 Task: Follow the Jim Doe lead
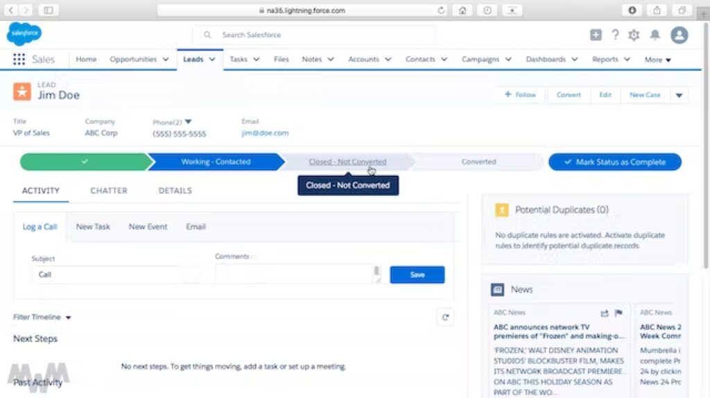click(x=520, y=95)
